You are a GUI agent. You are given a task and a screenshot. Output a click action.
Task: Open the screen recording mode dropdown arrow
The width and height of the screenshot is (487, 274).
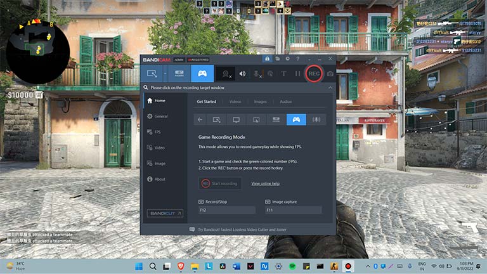[166, 74]
